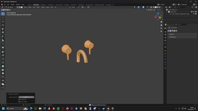Open the Tool tab in Properties editor

[165, 28]
